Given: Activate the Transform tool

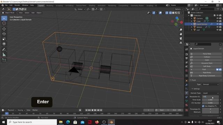Looking at the screenshot, I should 4,44.
